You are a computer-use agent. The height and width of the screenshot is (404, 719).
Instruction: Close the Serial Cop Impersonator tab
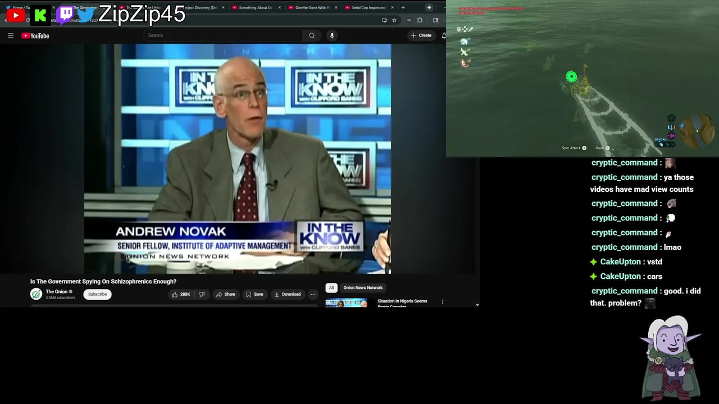pos(392,8)
